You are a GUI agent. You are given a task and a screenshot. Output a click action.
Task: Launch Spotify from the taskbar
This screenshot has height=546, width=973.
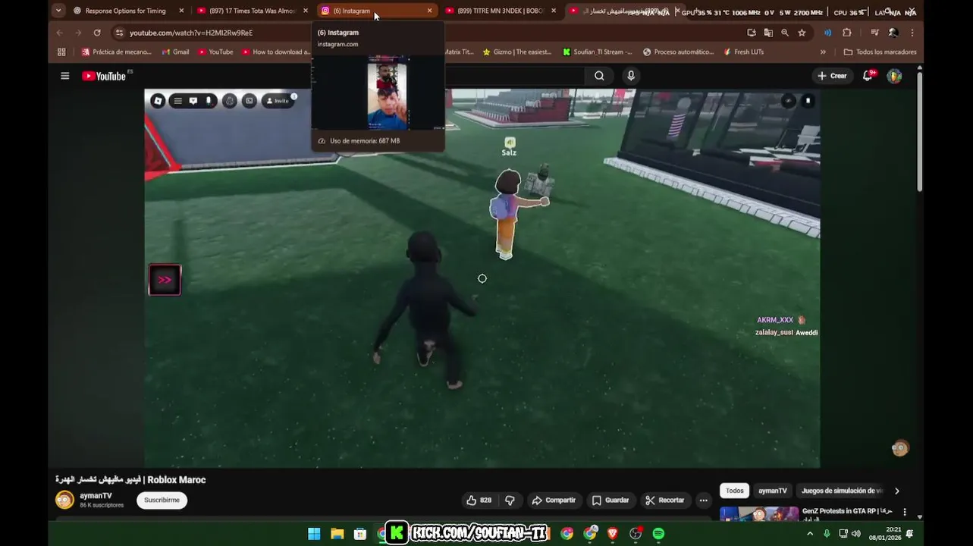[x=658, y=534]
